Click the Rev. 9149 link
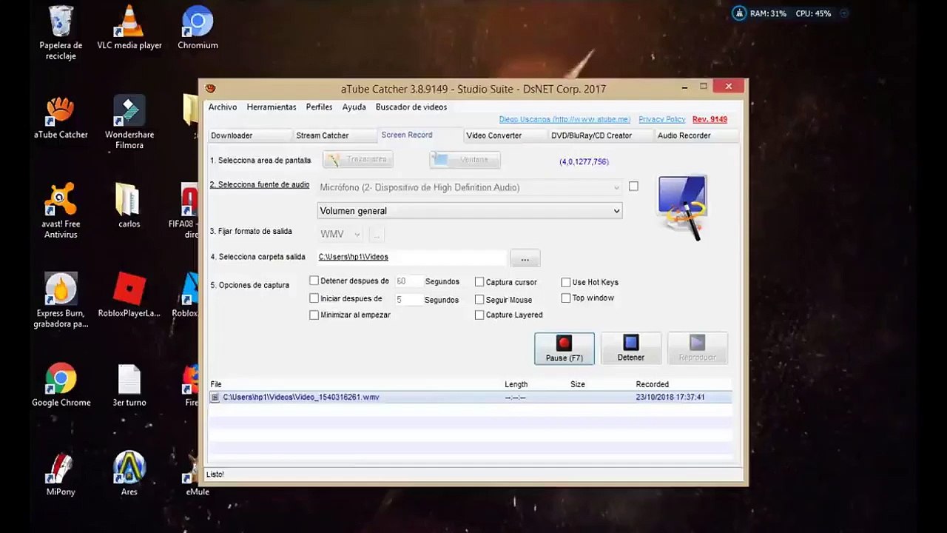The width and height of the screenshot is (947, 533). click(710, 119)
